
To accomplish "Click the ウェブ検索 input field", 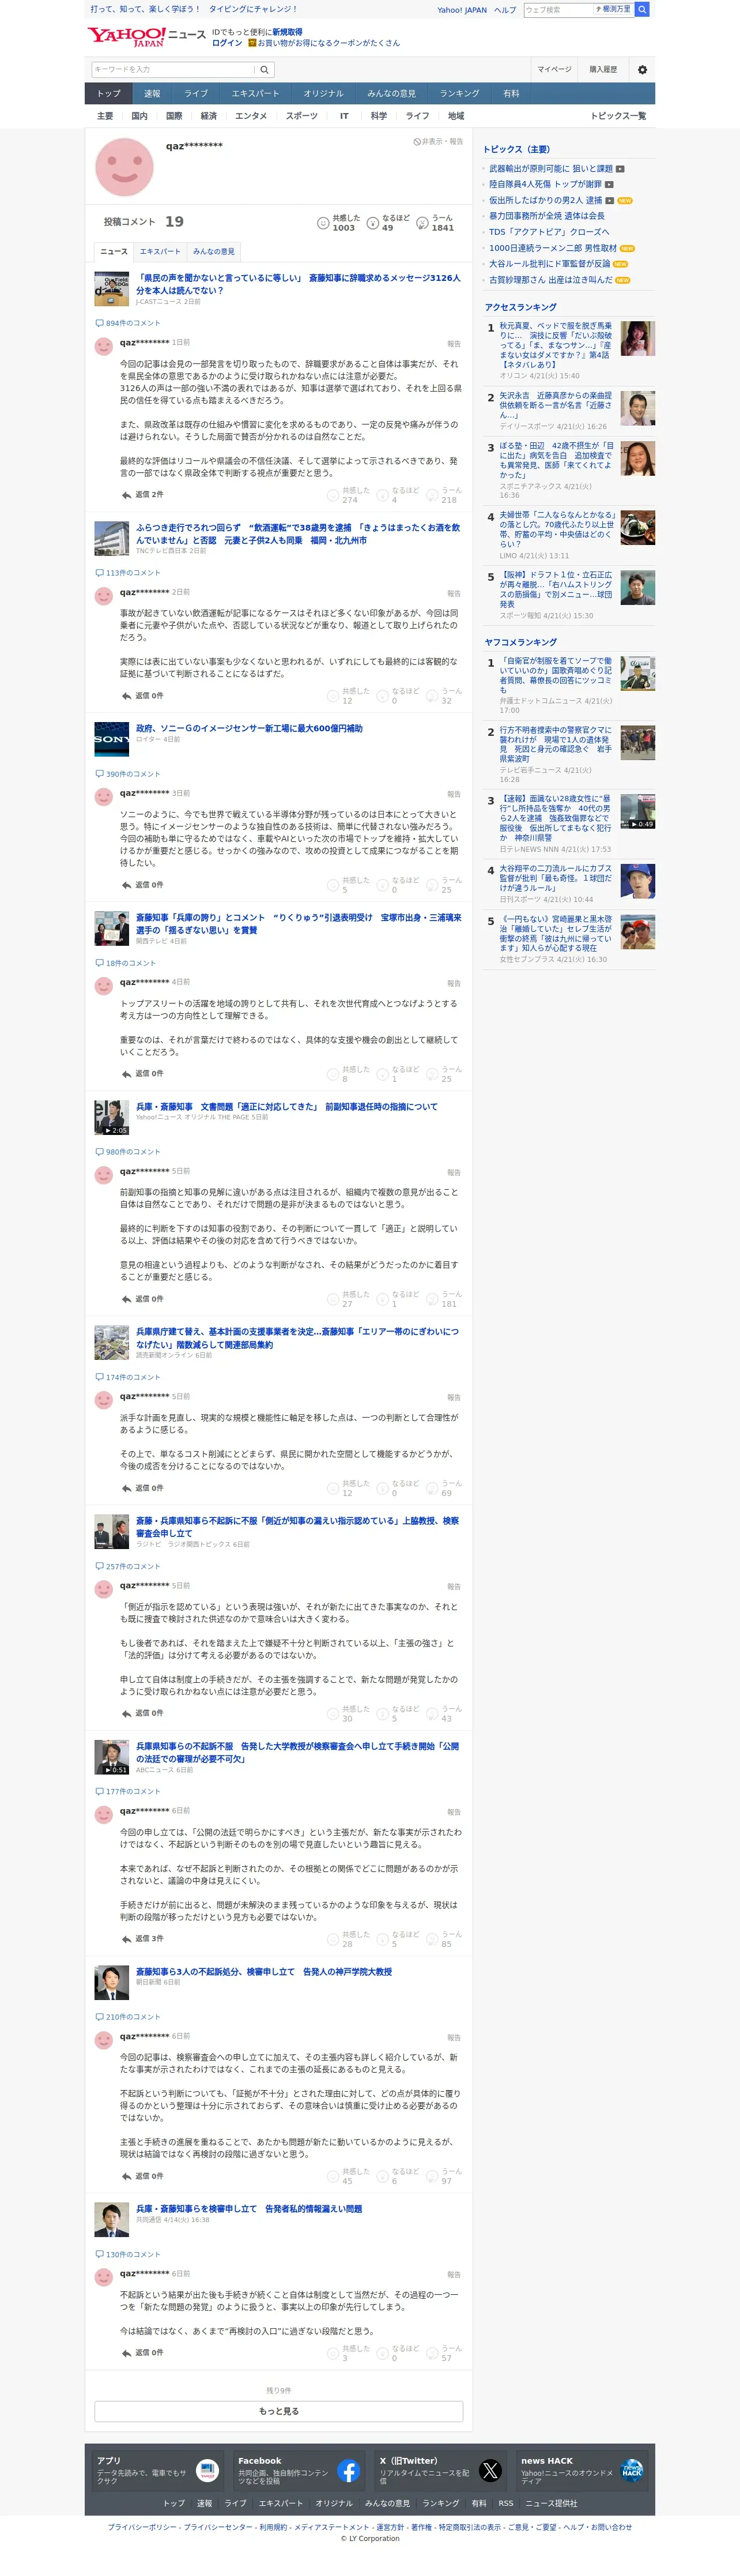I will (x=558, y=9).
